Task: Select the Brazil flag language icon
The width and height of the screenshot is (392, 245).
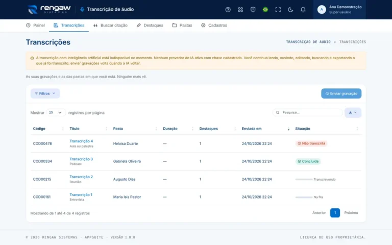Action: [265, 10]
